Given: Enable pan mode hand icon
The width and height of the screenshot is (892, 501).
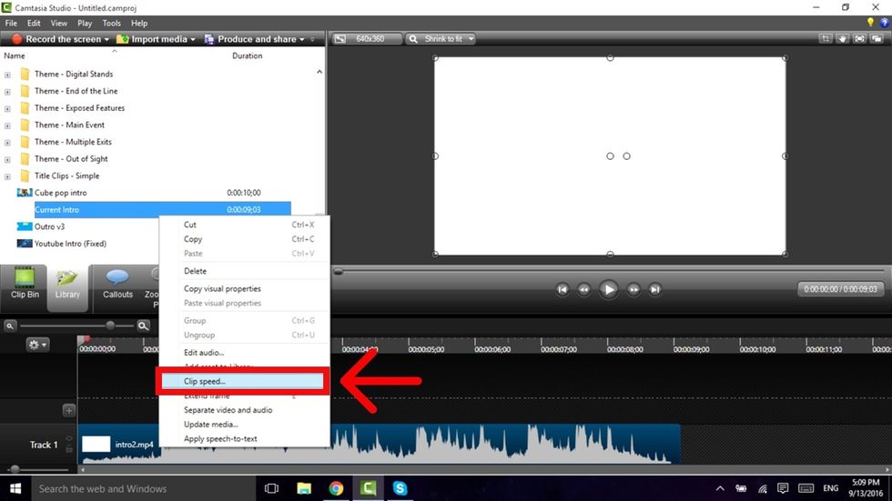Looking at the screenshot, I should (843, 39).
